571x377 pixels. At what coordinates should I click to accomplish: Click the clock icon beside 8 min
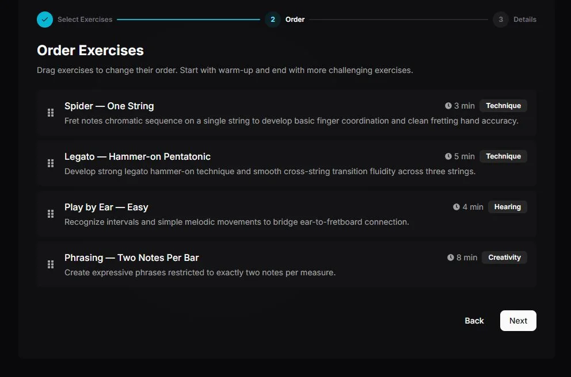pyautogui.click(x=451, y=257)
